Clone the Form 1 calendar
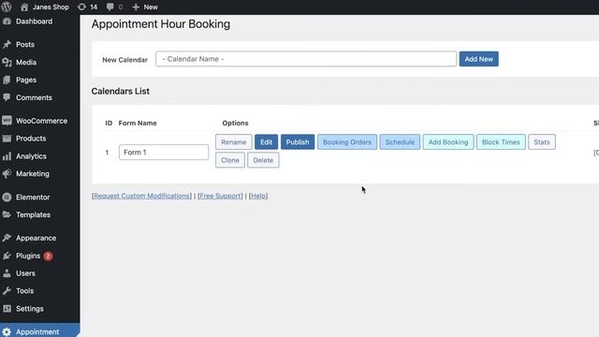This screenshot has height=337, width=599. [x=230, y=160]
